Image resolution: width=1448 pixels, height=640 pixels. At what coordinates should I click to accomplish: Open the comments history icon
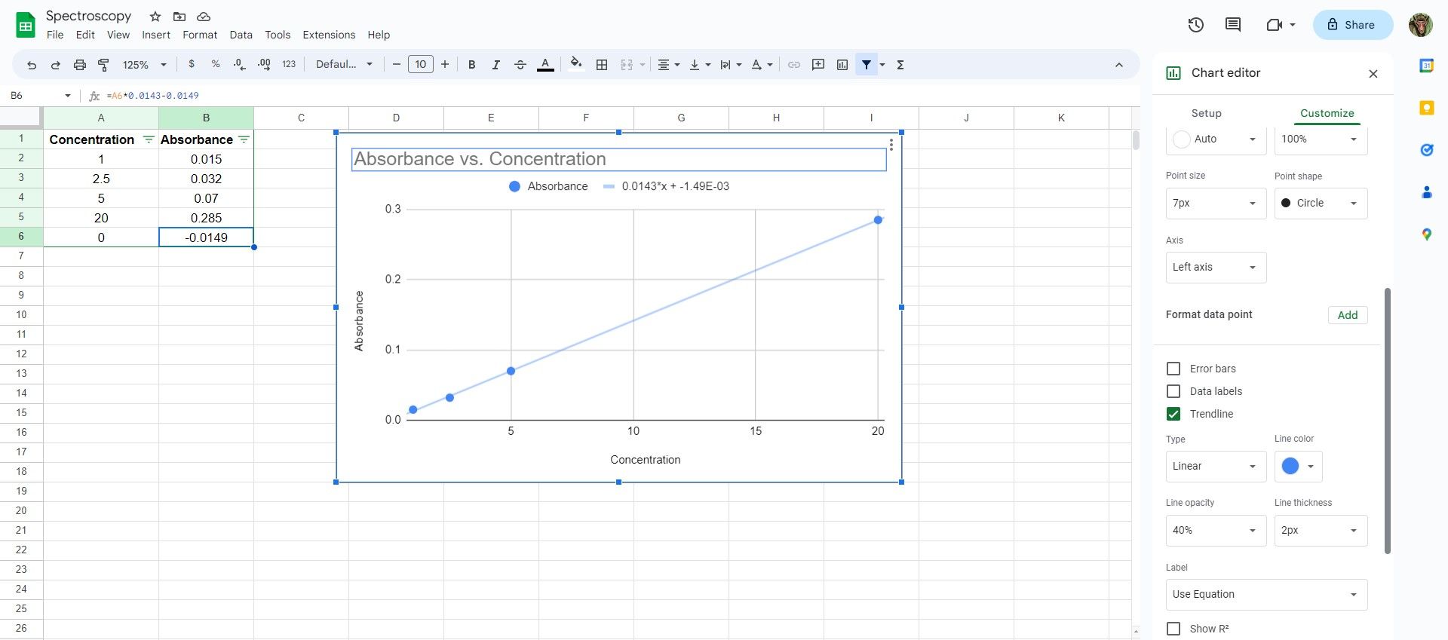tap(1233, 25)
